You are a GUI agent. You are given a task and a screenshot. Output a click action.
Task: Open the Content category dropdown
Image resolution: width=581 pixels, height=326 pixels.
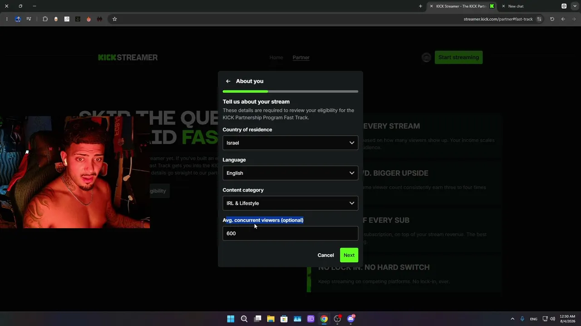[290, 203]
